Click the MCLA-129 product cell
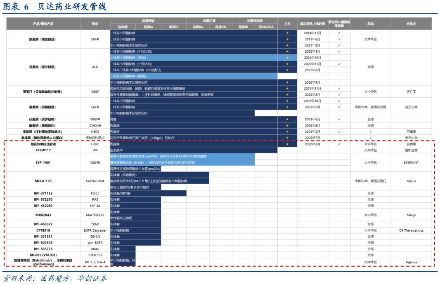Screen dimensions: 440x284 point(43,181)
